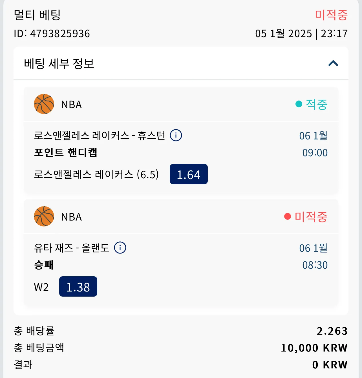Click the top red 미적중 result label
This screenshot has width=362, height=378.
[x=331, y=15]
